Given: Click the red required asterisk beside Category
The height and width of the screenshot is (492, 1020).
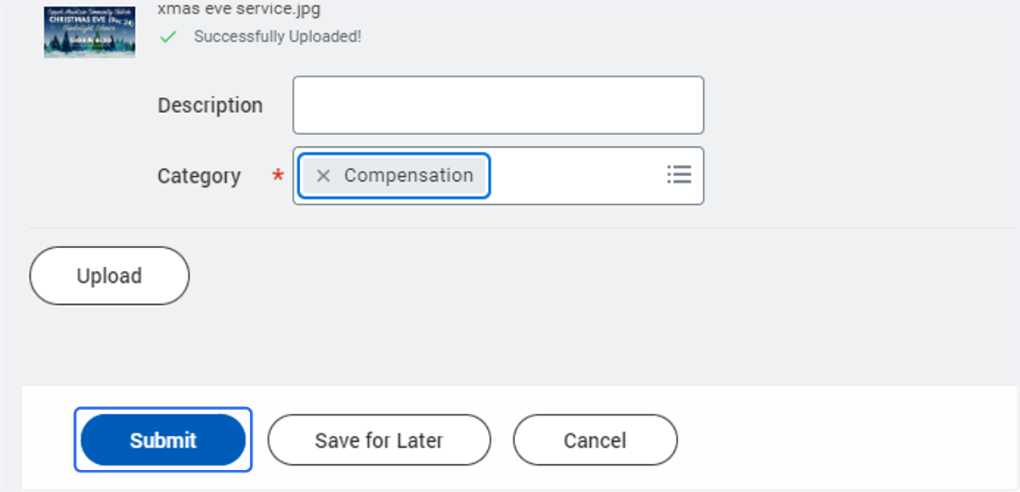Looking at the screenshot, I should pyautogui.click(x=277, y=176).
